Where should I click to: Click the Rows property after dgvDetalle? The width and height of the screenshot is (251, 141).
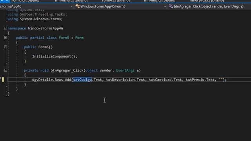point(59,80)
